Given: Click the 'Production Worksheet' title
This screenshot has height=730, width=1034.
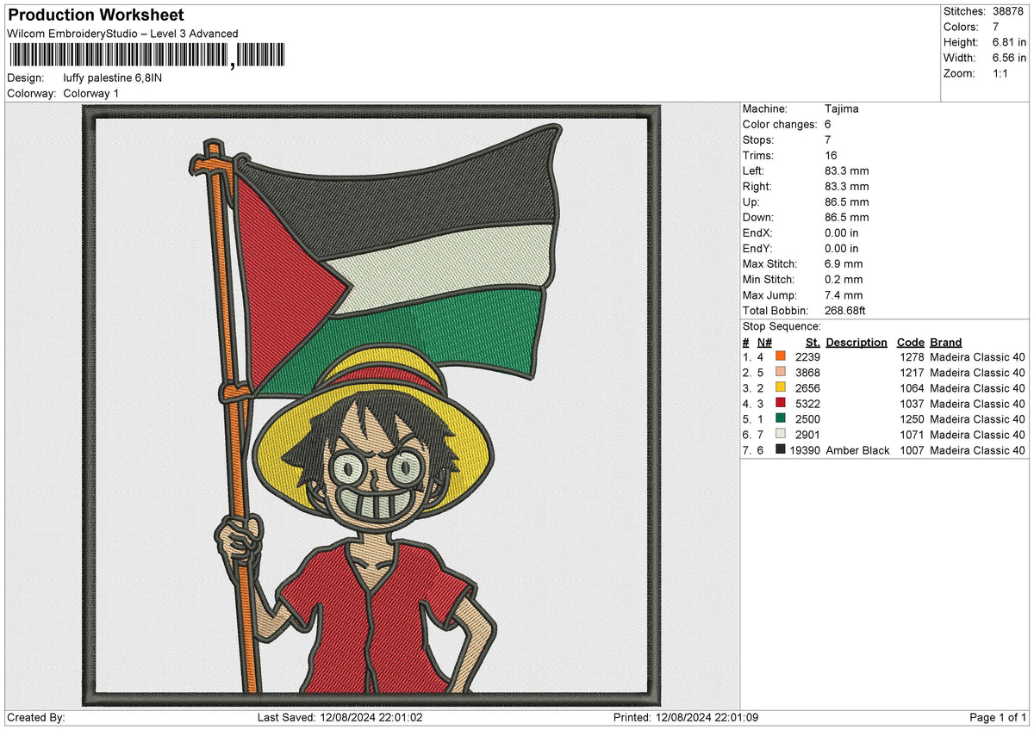Looking at the screenshot, I should pos(96,15).
